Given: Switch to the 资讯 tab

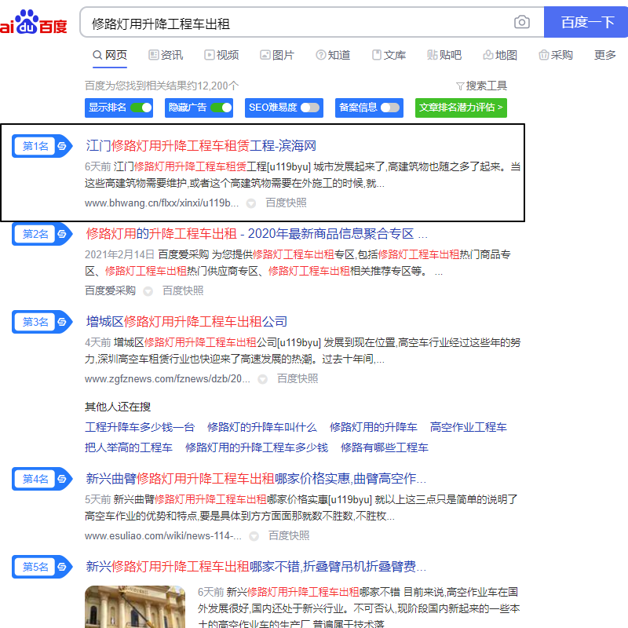Looking at the screenshot, I should [166, 55].
